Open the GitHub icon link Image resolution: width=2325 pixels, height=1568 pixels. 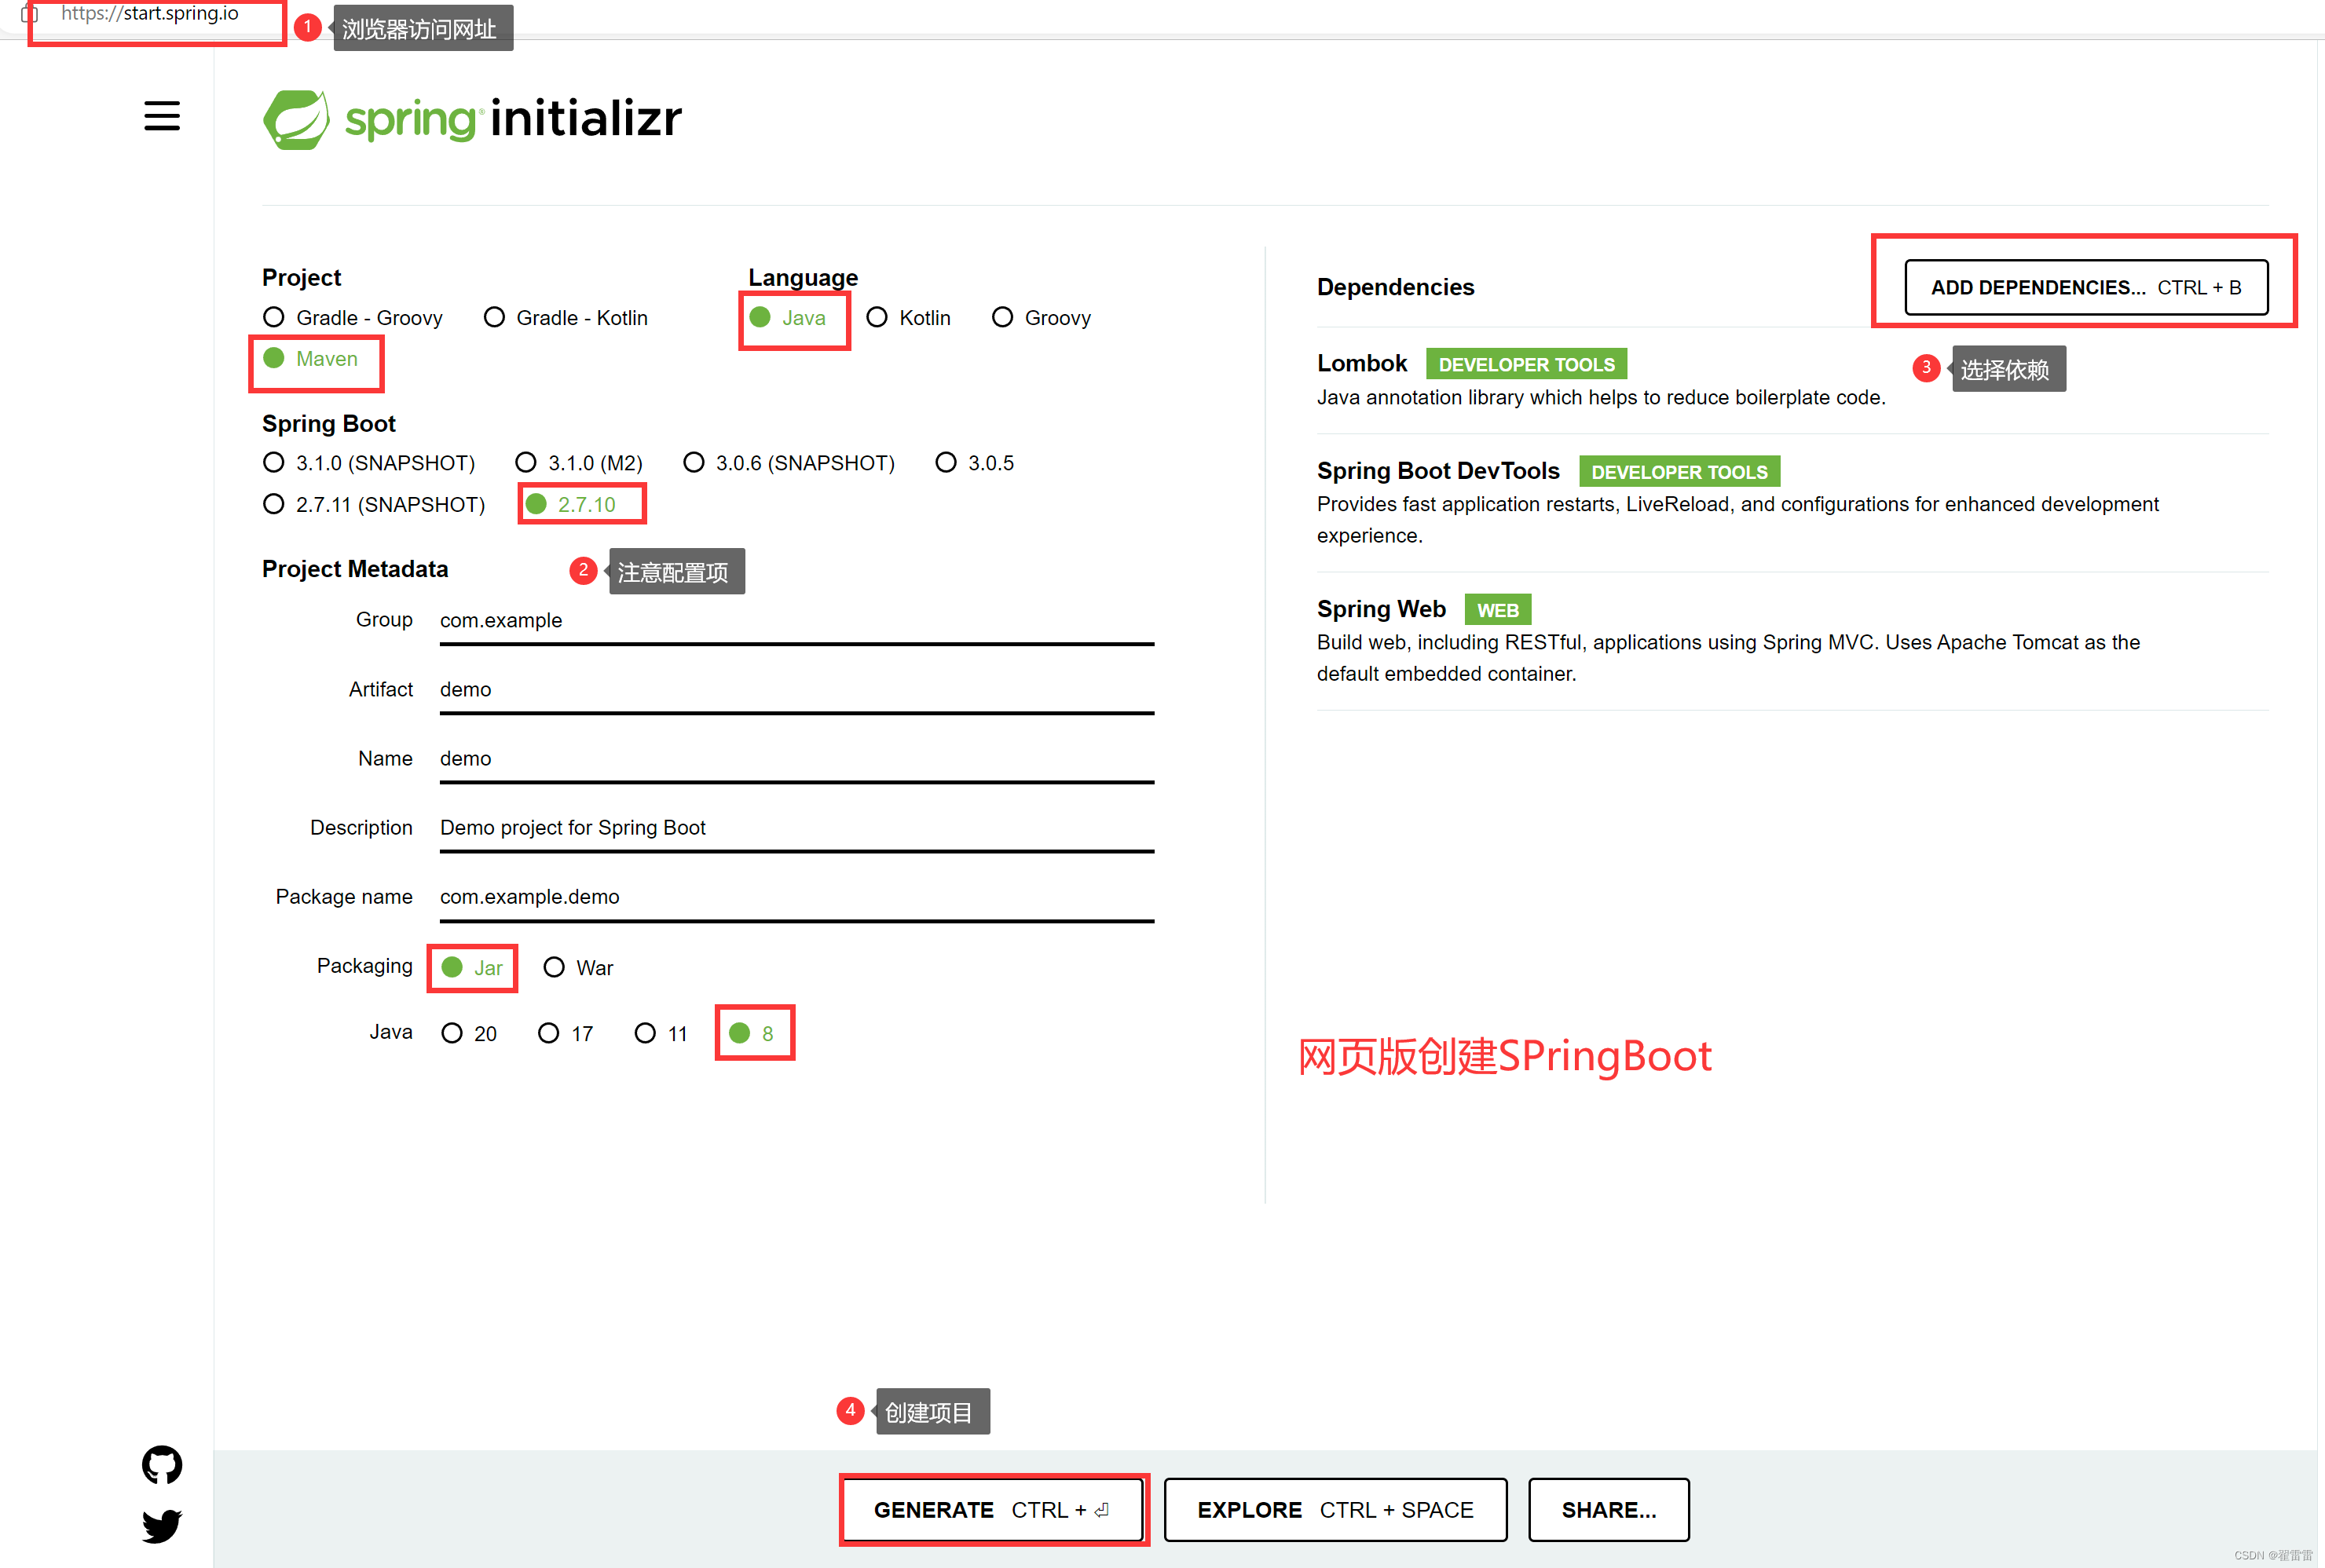click(x=162, y=1465)
